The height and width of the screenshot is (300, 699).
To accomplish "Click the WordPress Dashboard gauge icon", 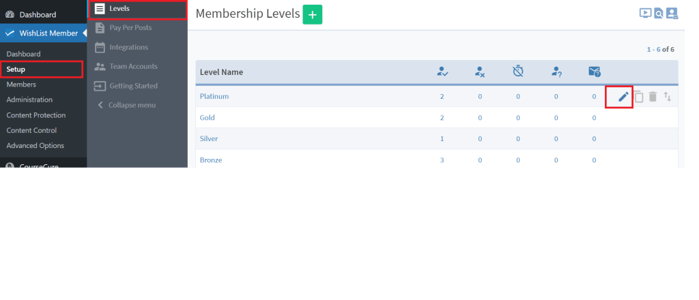I will [x=10, y=15].
